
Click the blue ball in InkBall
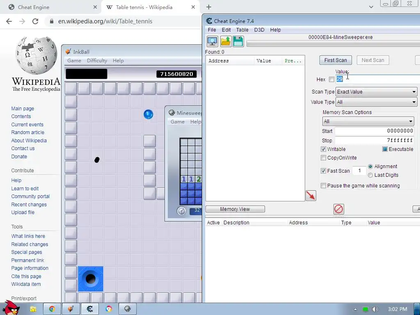point(148,114)
